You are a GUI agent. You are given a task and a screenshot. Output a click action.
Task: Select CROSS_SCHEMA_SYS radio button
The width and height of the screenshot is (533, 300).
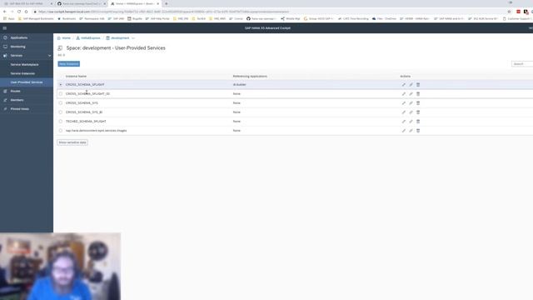pos(61,103)
